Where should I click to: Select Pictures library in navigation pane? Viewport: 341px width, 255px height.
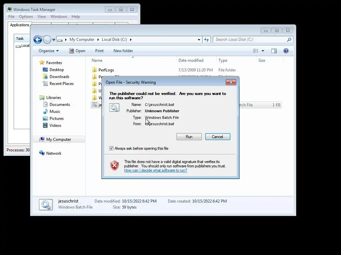[53, 119]
